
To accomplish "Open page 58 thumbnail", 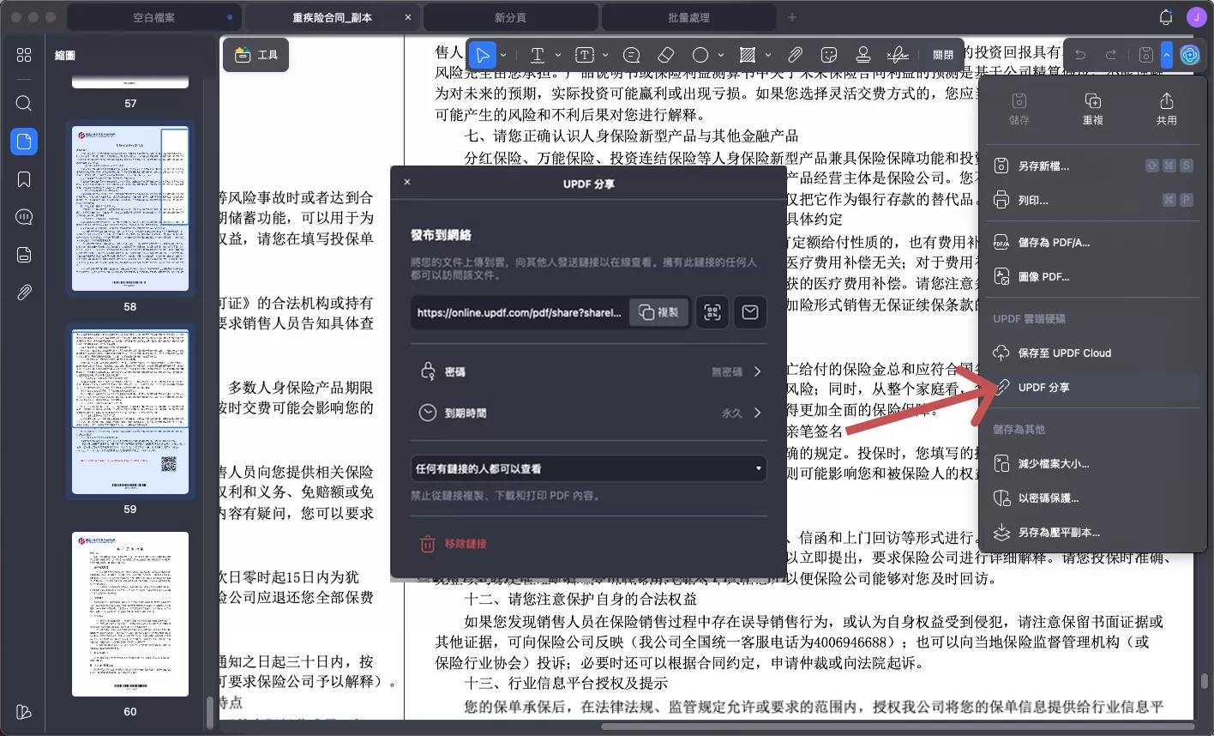I will coord(130,208).
